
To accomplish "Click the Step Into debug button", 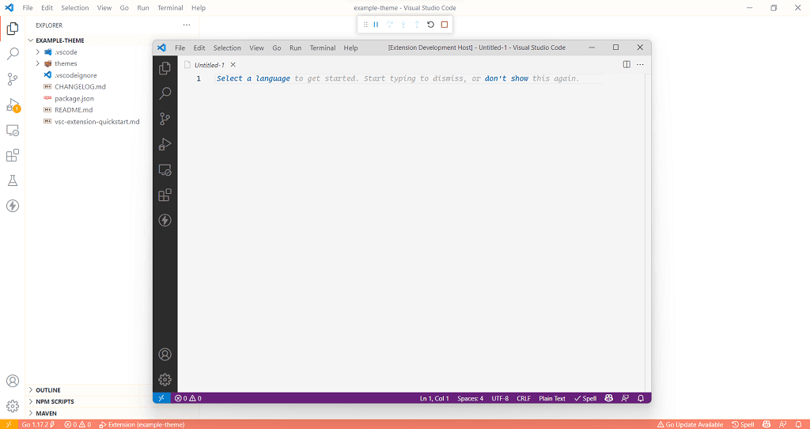I will click(403, 25).
